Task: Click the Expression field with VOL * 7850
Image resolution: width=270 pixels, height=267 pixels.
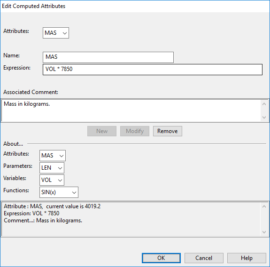Action: [153, 70]
